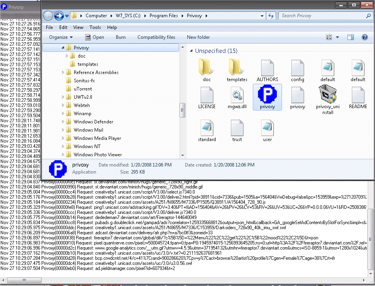This screenshot has width=375, height=286.
Task: Open view options dropdown arrow
Action: (x=337, y=37)
